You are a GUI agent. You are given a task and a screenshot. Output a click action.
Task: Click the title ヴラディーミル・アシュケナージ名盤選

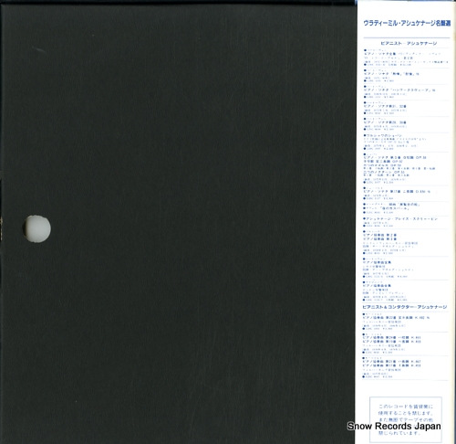click(407, 23)
